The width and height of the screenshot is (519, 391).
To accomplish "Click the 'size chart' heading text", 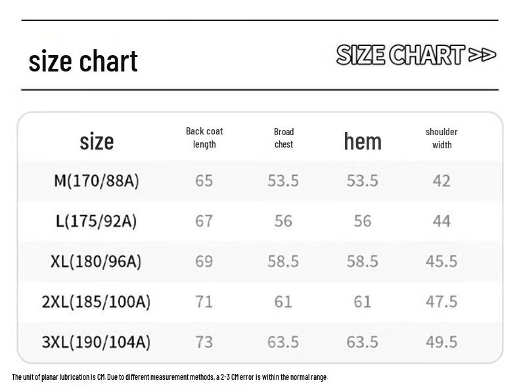I will point(83,61).
